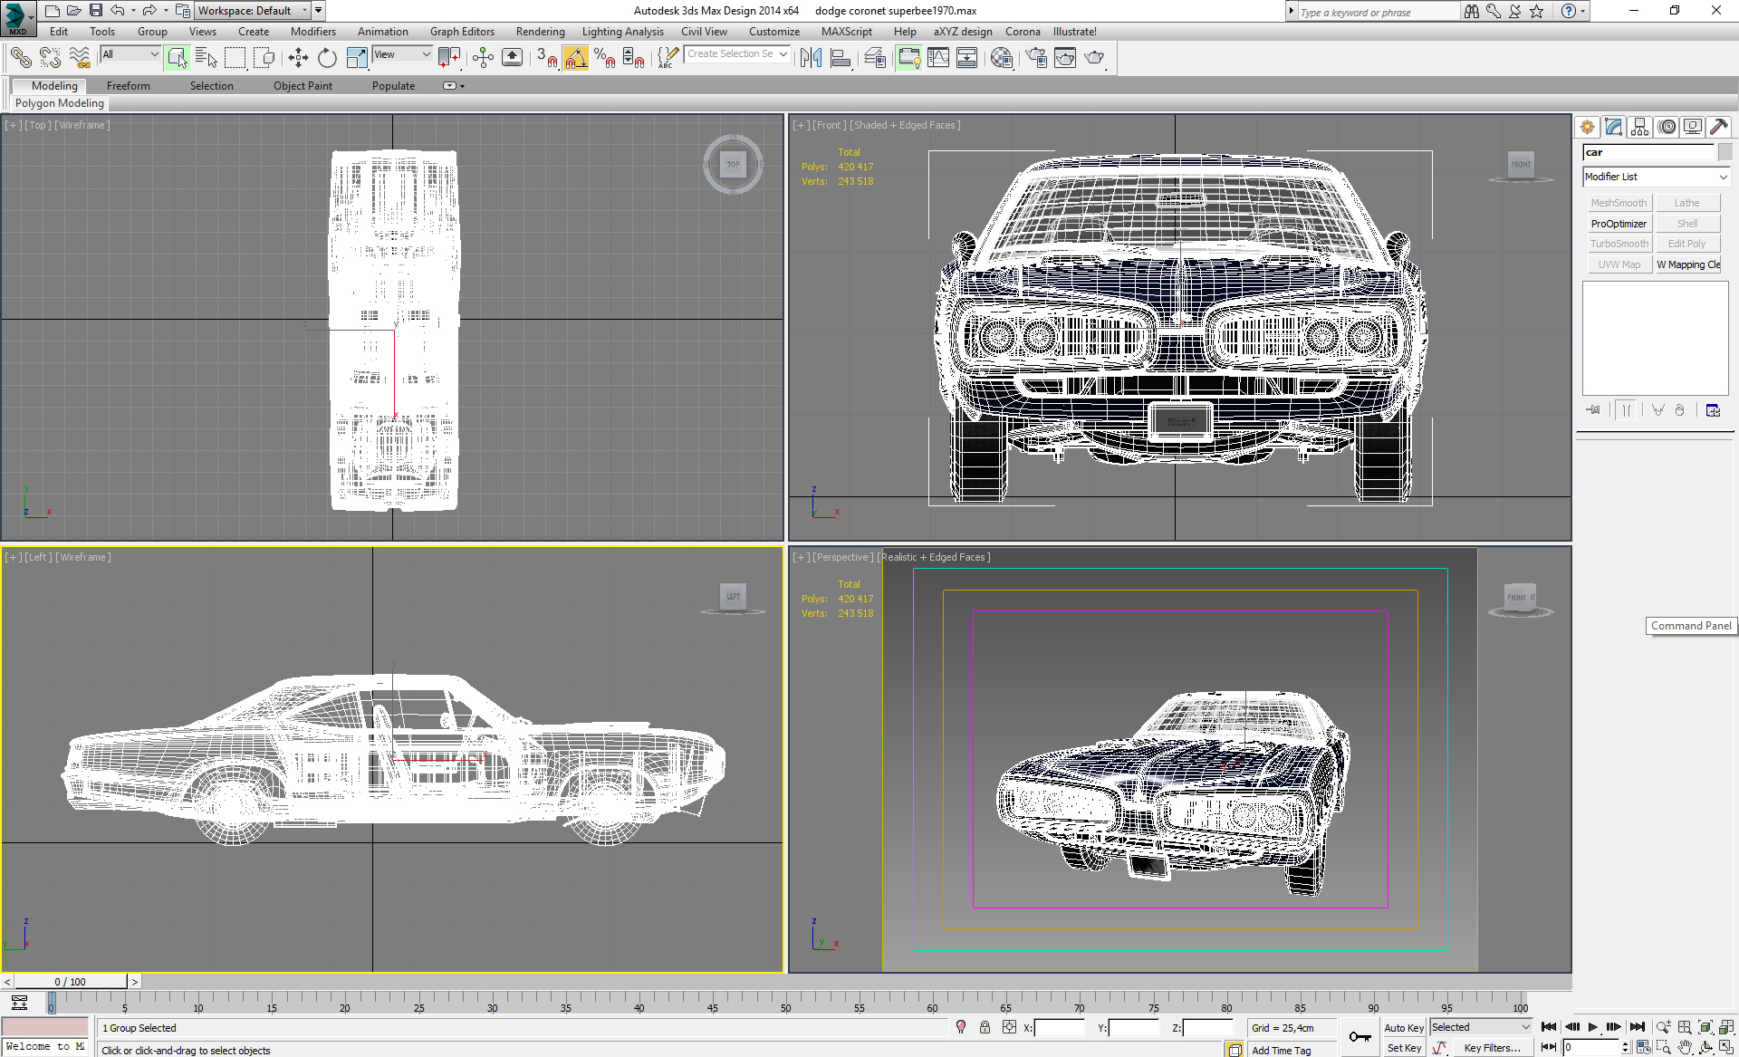Toggle Keyboard Shortcut Override icon
Image resolution: width=1739 pixels, height=1057 pixels.
coord(512,58)
